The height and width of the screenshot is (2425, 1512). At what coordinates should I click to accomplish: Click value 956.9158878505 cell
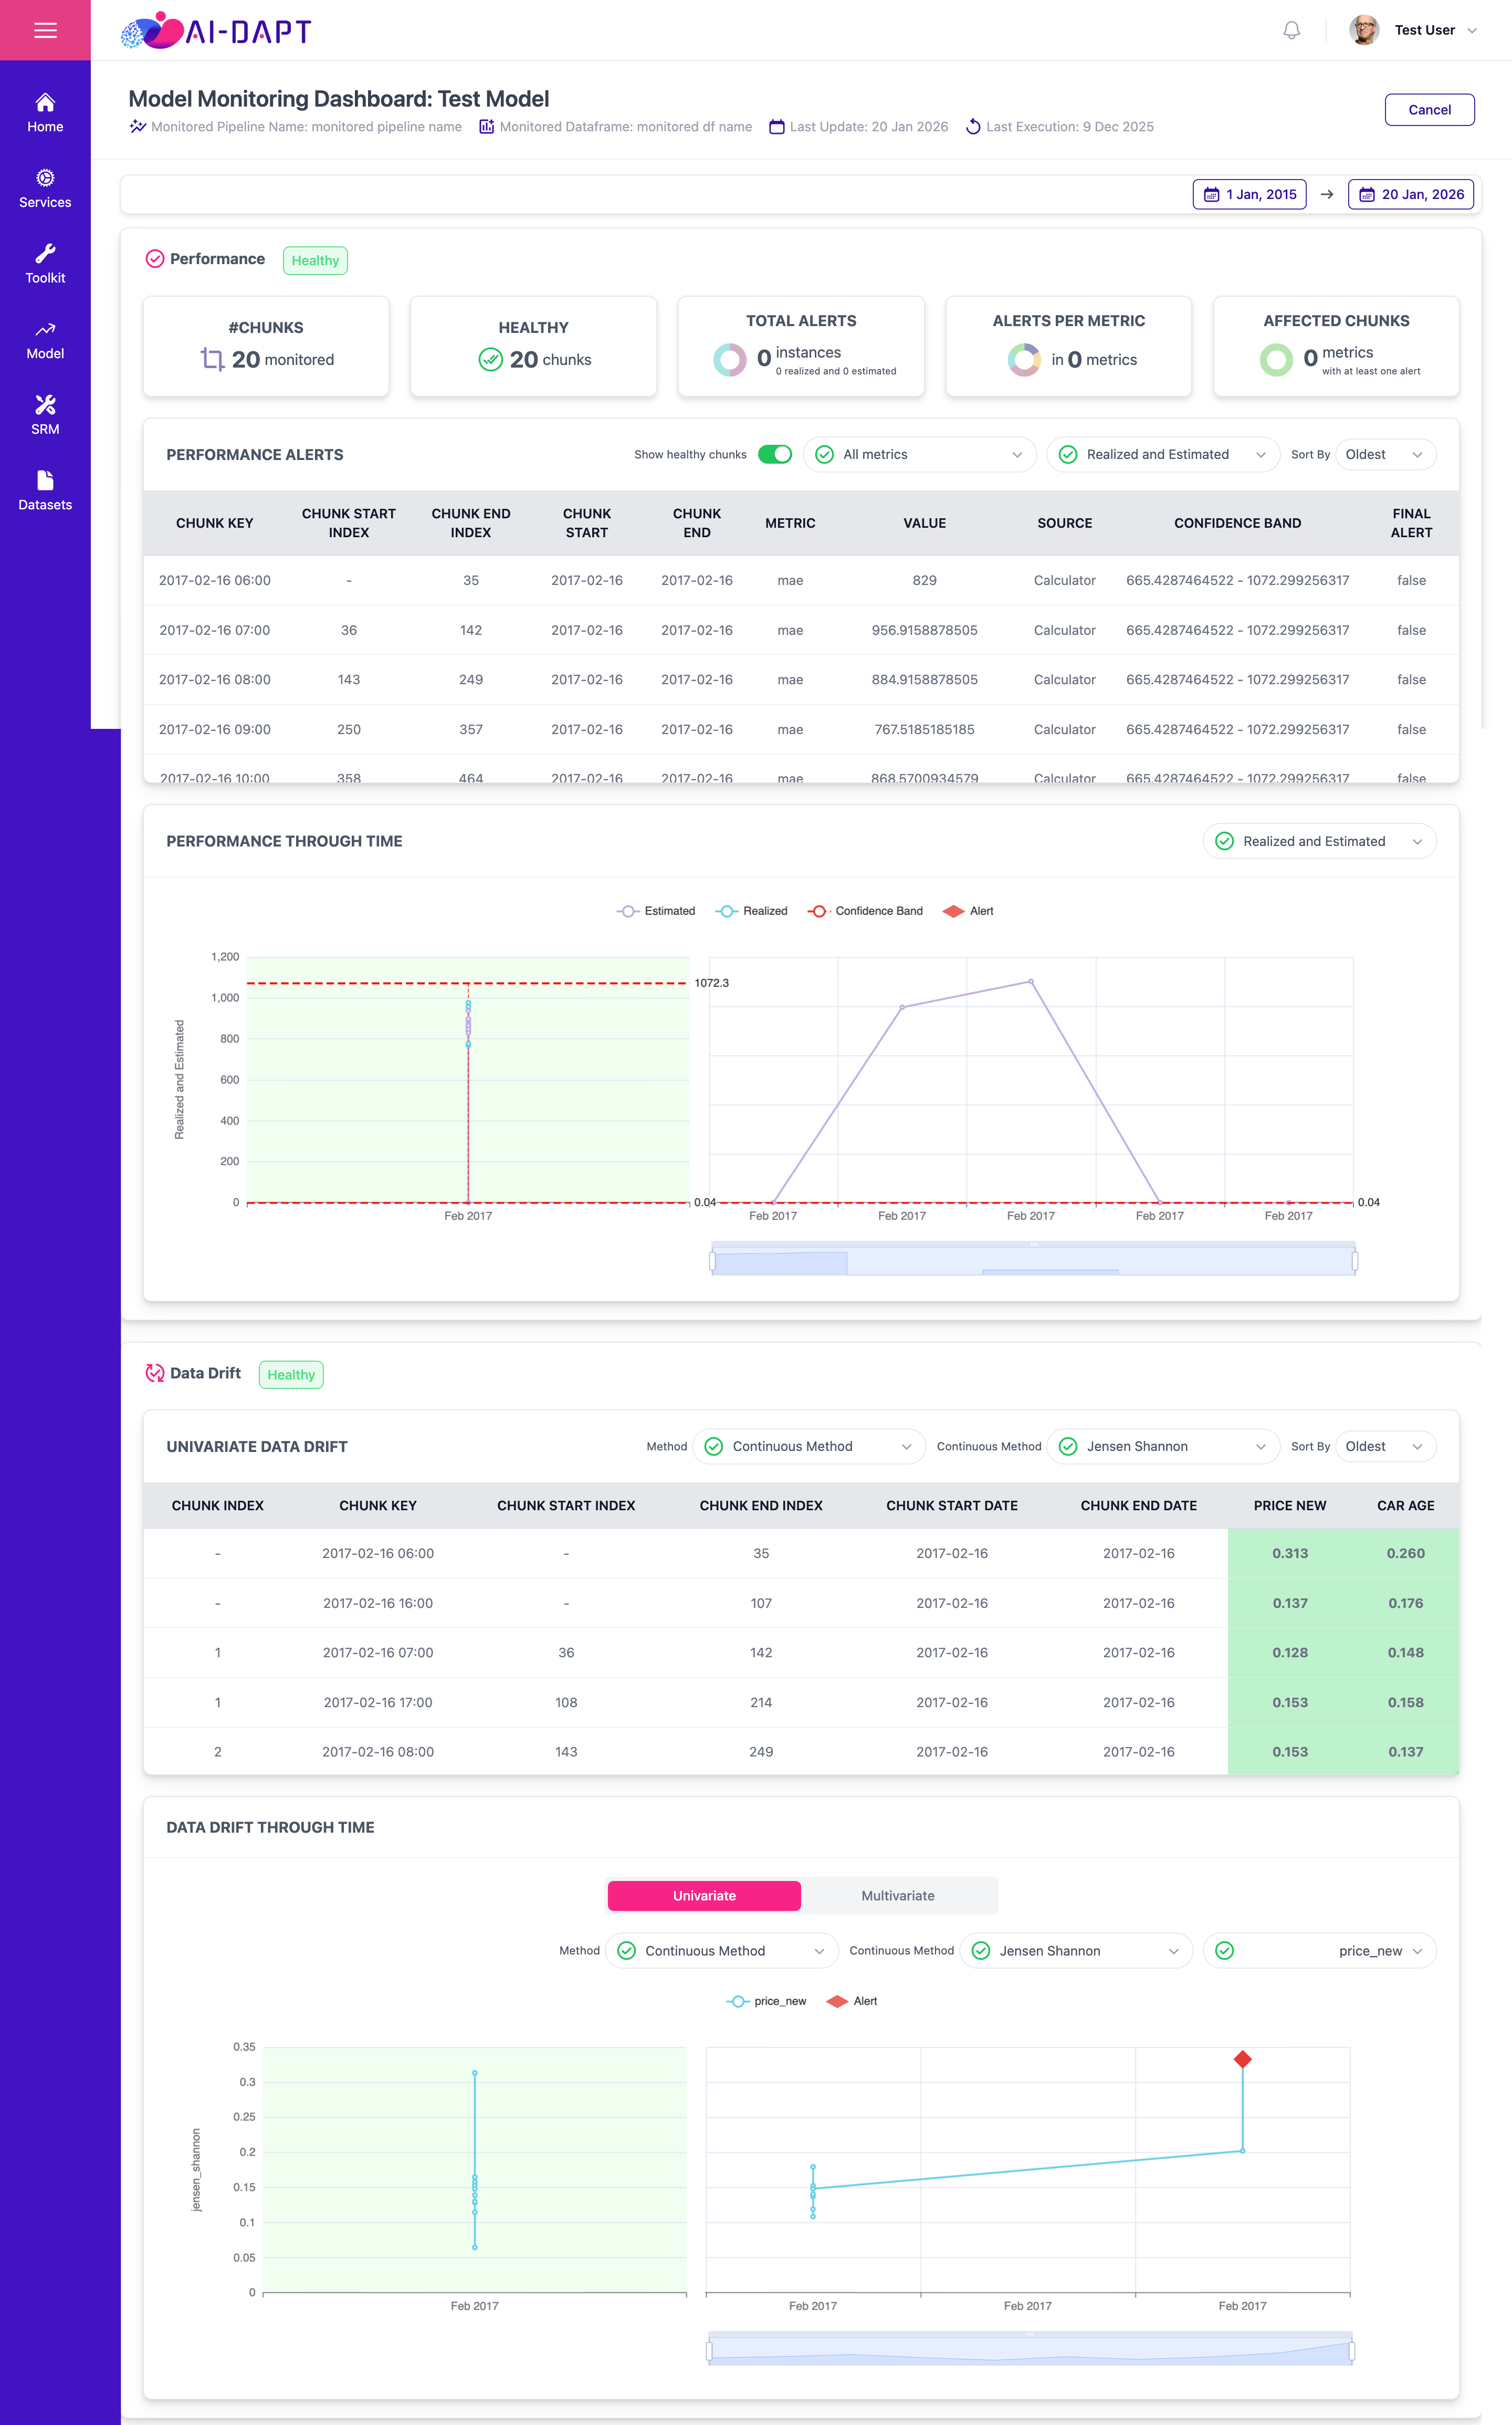click(924, 630)
